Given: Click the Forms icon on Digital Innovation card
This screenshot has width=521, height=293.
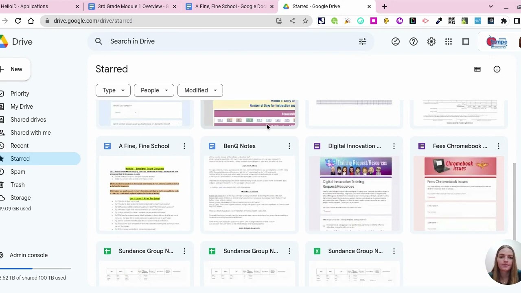Looking at the screenshot, I should [317, 146].
